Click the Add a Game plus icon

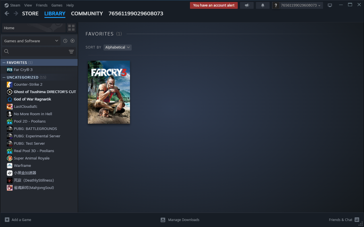tap(7, 220)
